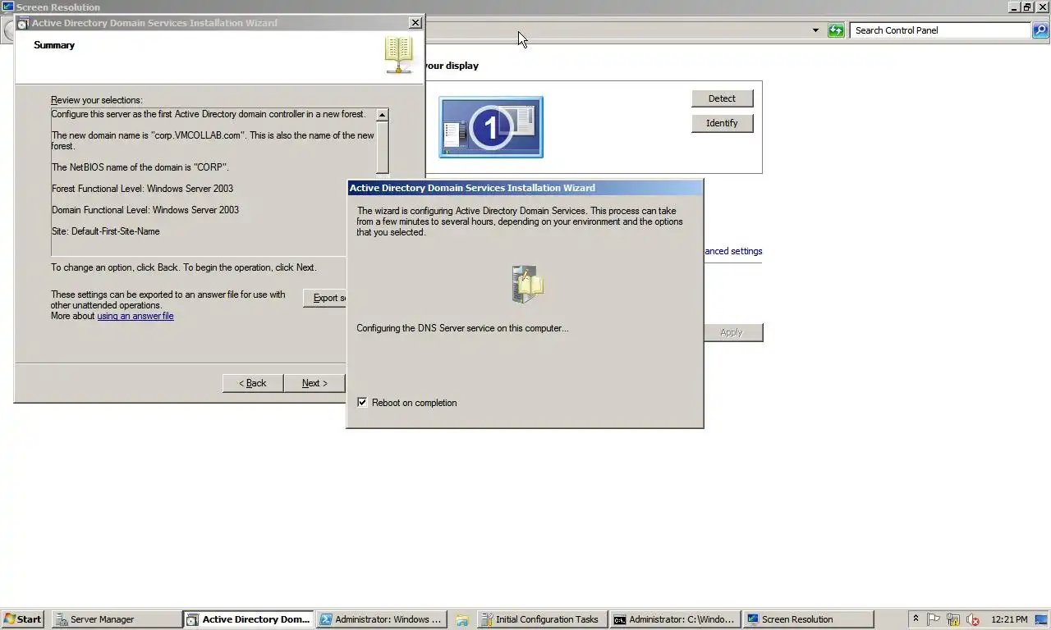Click the Screen Resolution window title icon

7,7
